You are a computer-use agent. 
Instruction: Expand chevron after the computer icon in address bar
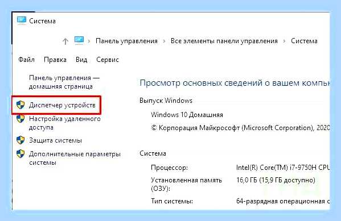coord(89,41)
